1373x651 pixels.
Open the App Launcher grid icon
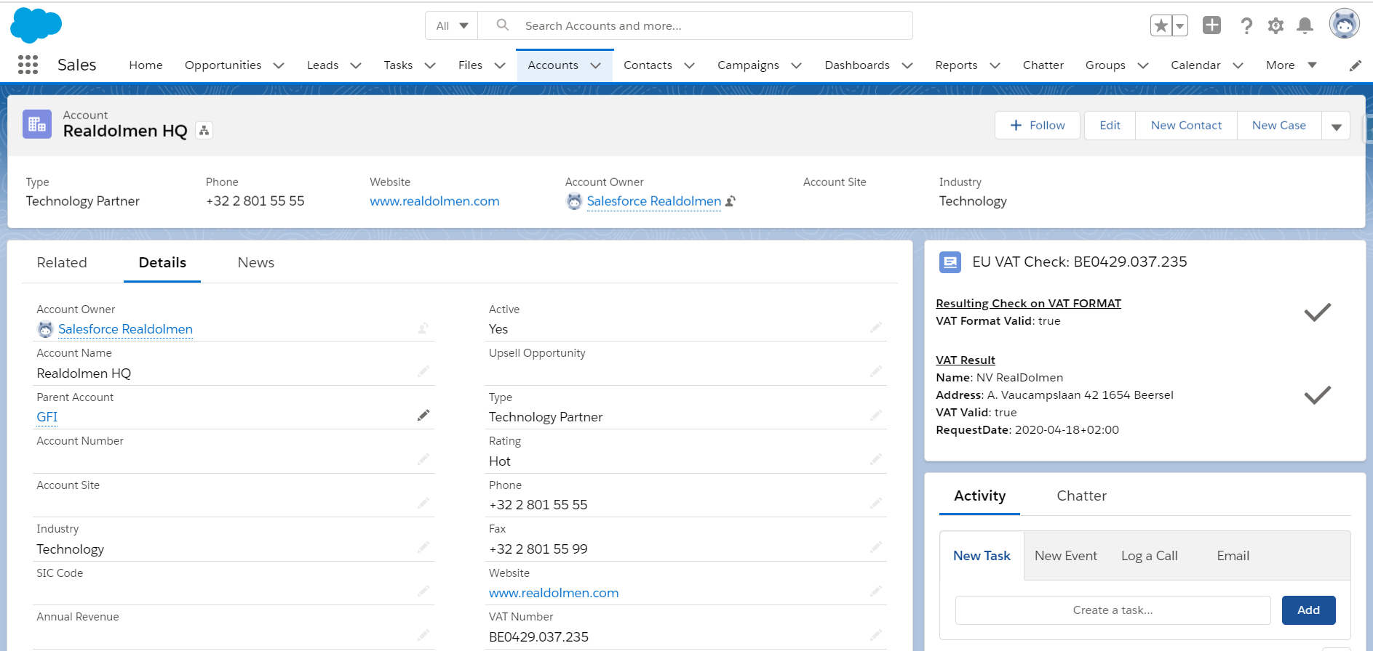tap(28, 65)
